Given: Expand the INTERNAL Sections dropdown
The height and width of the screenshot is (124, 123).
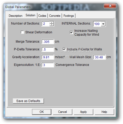Looking at the screenshot, I should [103, 24].
